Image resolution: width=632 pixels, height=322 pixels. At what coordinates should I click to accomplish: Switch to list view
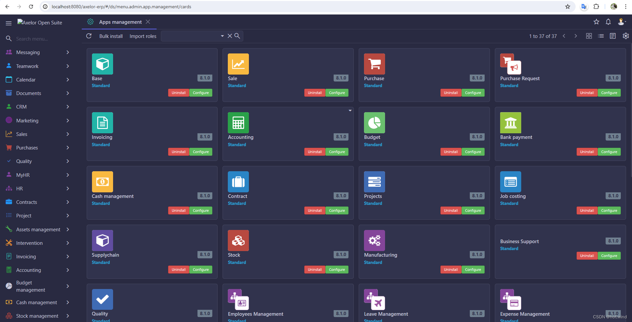(x=601, y=36)
